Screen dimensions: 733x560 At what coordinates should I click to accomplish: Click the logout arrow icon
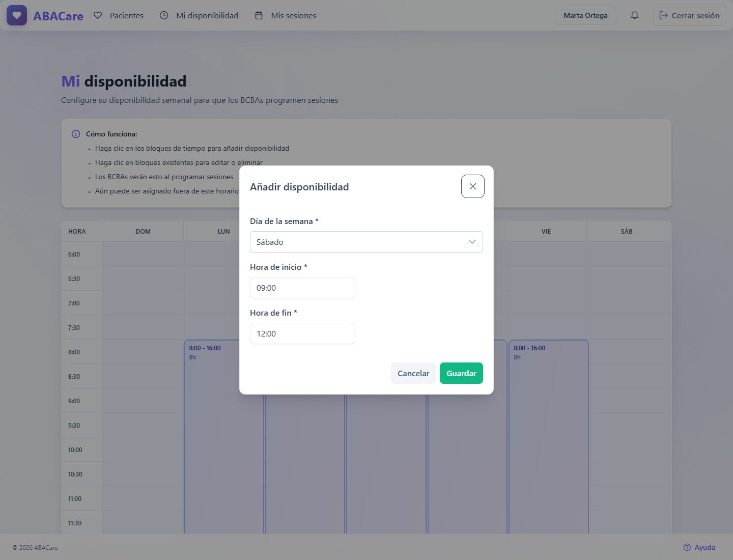[x=664, y=15]
